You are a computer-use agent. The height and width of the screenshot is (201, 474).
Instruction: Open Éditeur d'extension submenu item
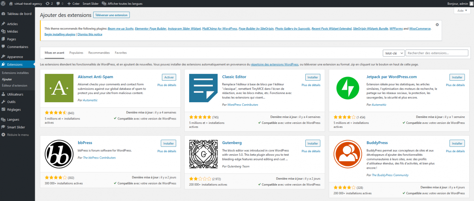[15, 85]
